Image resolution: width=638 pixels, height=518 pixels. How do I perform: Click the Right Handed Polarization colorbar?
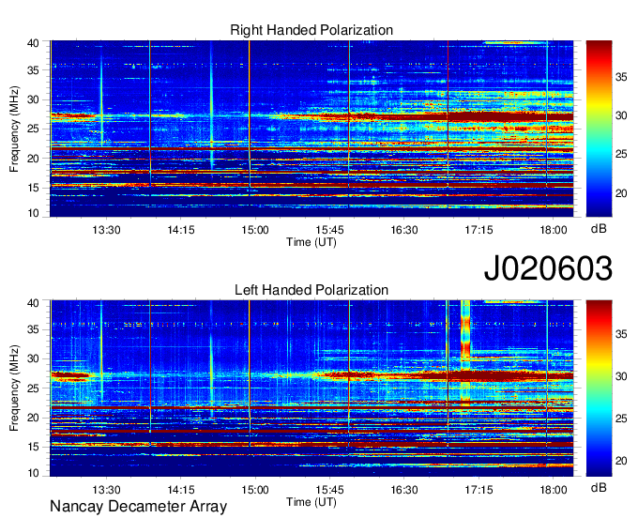(599, 129)
